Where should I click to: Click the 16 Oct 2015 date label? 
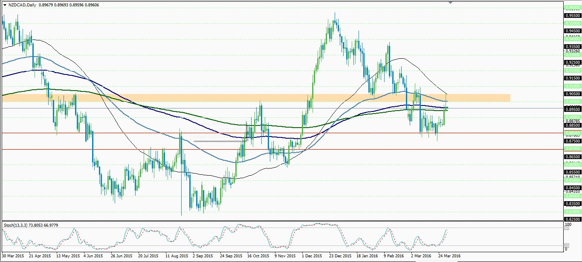point(258,256)
